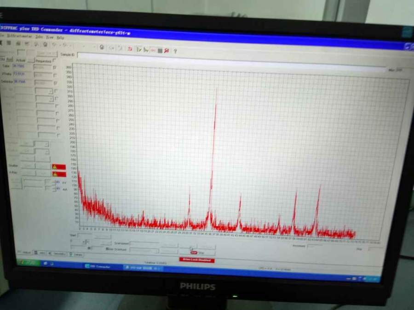This screenshot has height=310, width=414.
Task: Click the red Drive Lock Disabled indicator
Action: pos(197,260)
